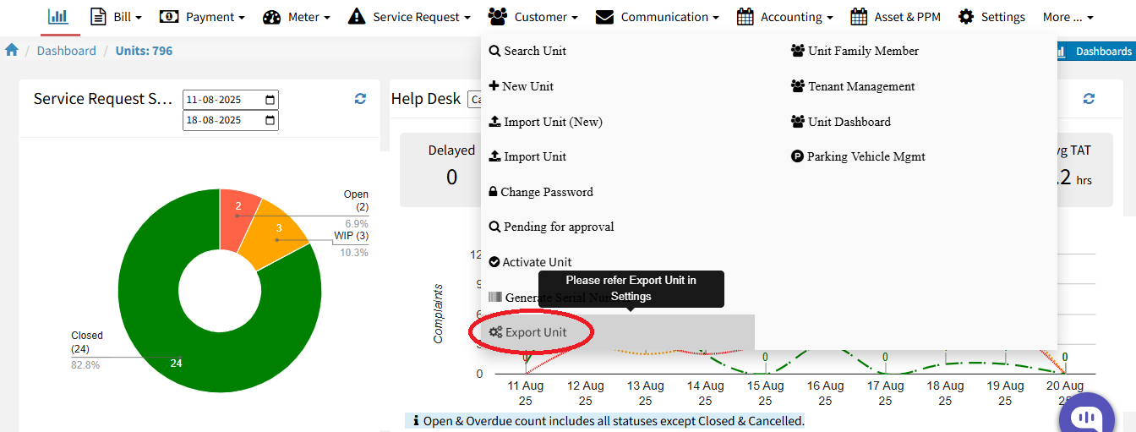Expand the Bill dropdown menu
Screen dimensions: 1136x432
pyautogui.click(x=116, y=17)
